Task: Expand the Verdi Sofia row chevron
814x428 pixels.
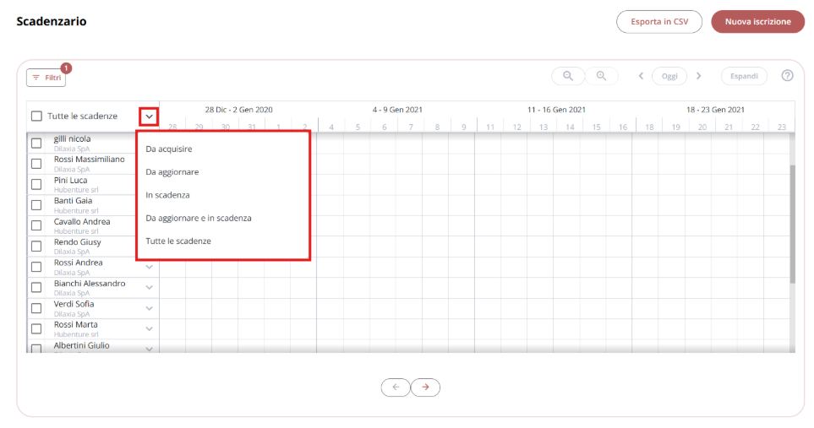Action: (149, 308)
